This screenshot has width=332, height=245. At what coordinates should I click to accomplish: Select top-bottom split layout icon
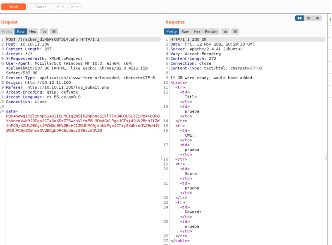tap(308, 18)
